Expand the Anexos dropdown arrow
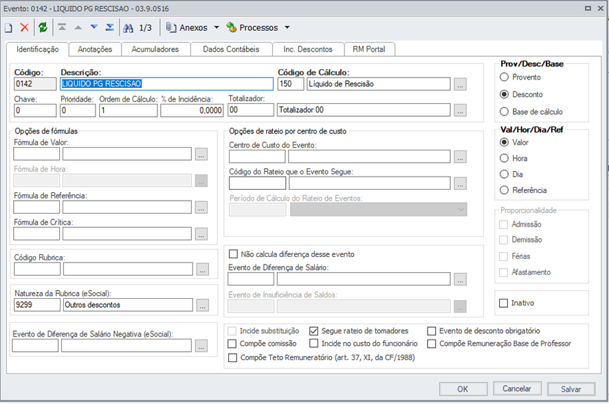This screenshot has height=404, width=609. coord(217,27)
